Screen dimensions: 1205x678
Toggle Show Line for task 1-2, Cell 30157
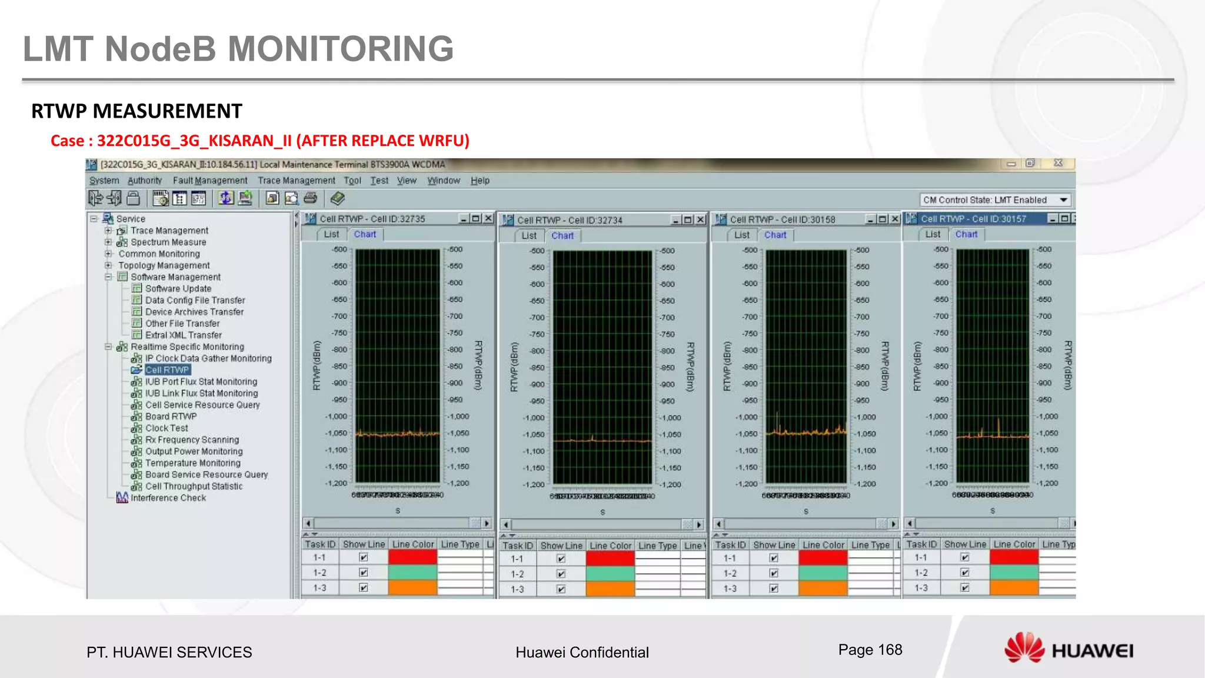[x=965, y=573]
